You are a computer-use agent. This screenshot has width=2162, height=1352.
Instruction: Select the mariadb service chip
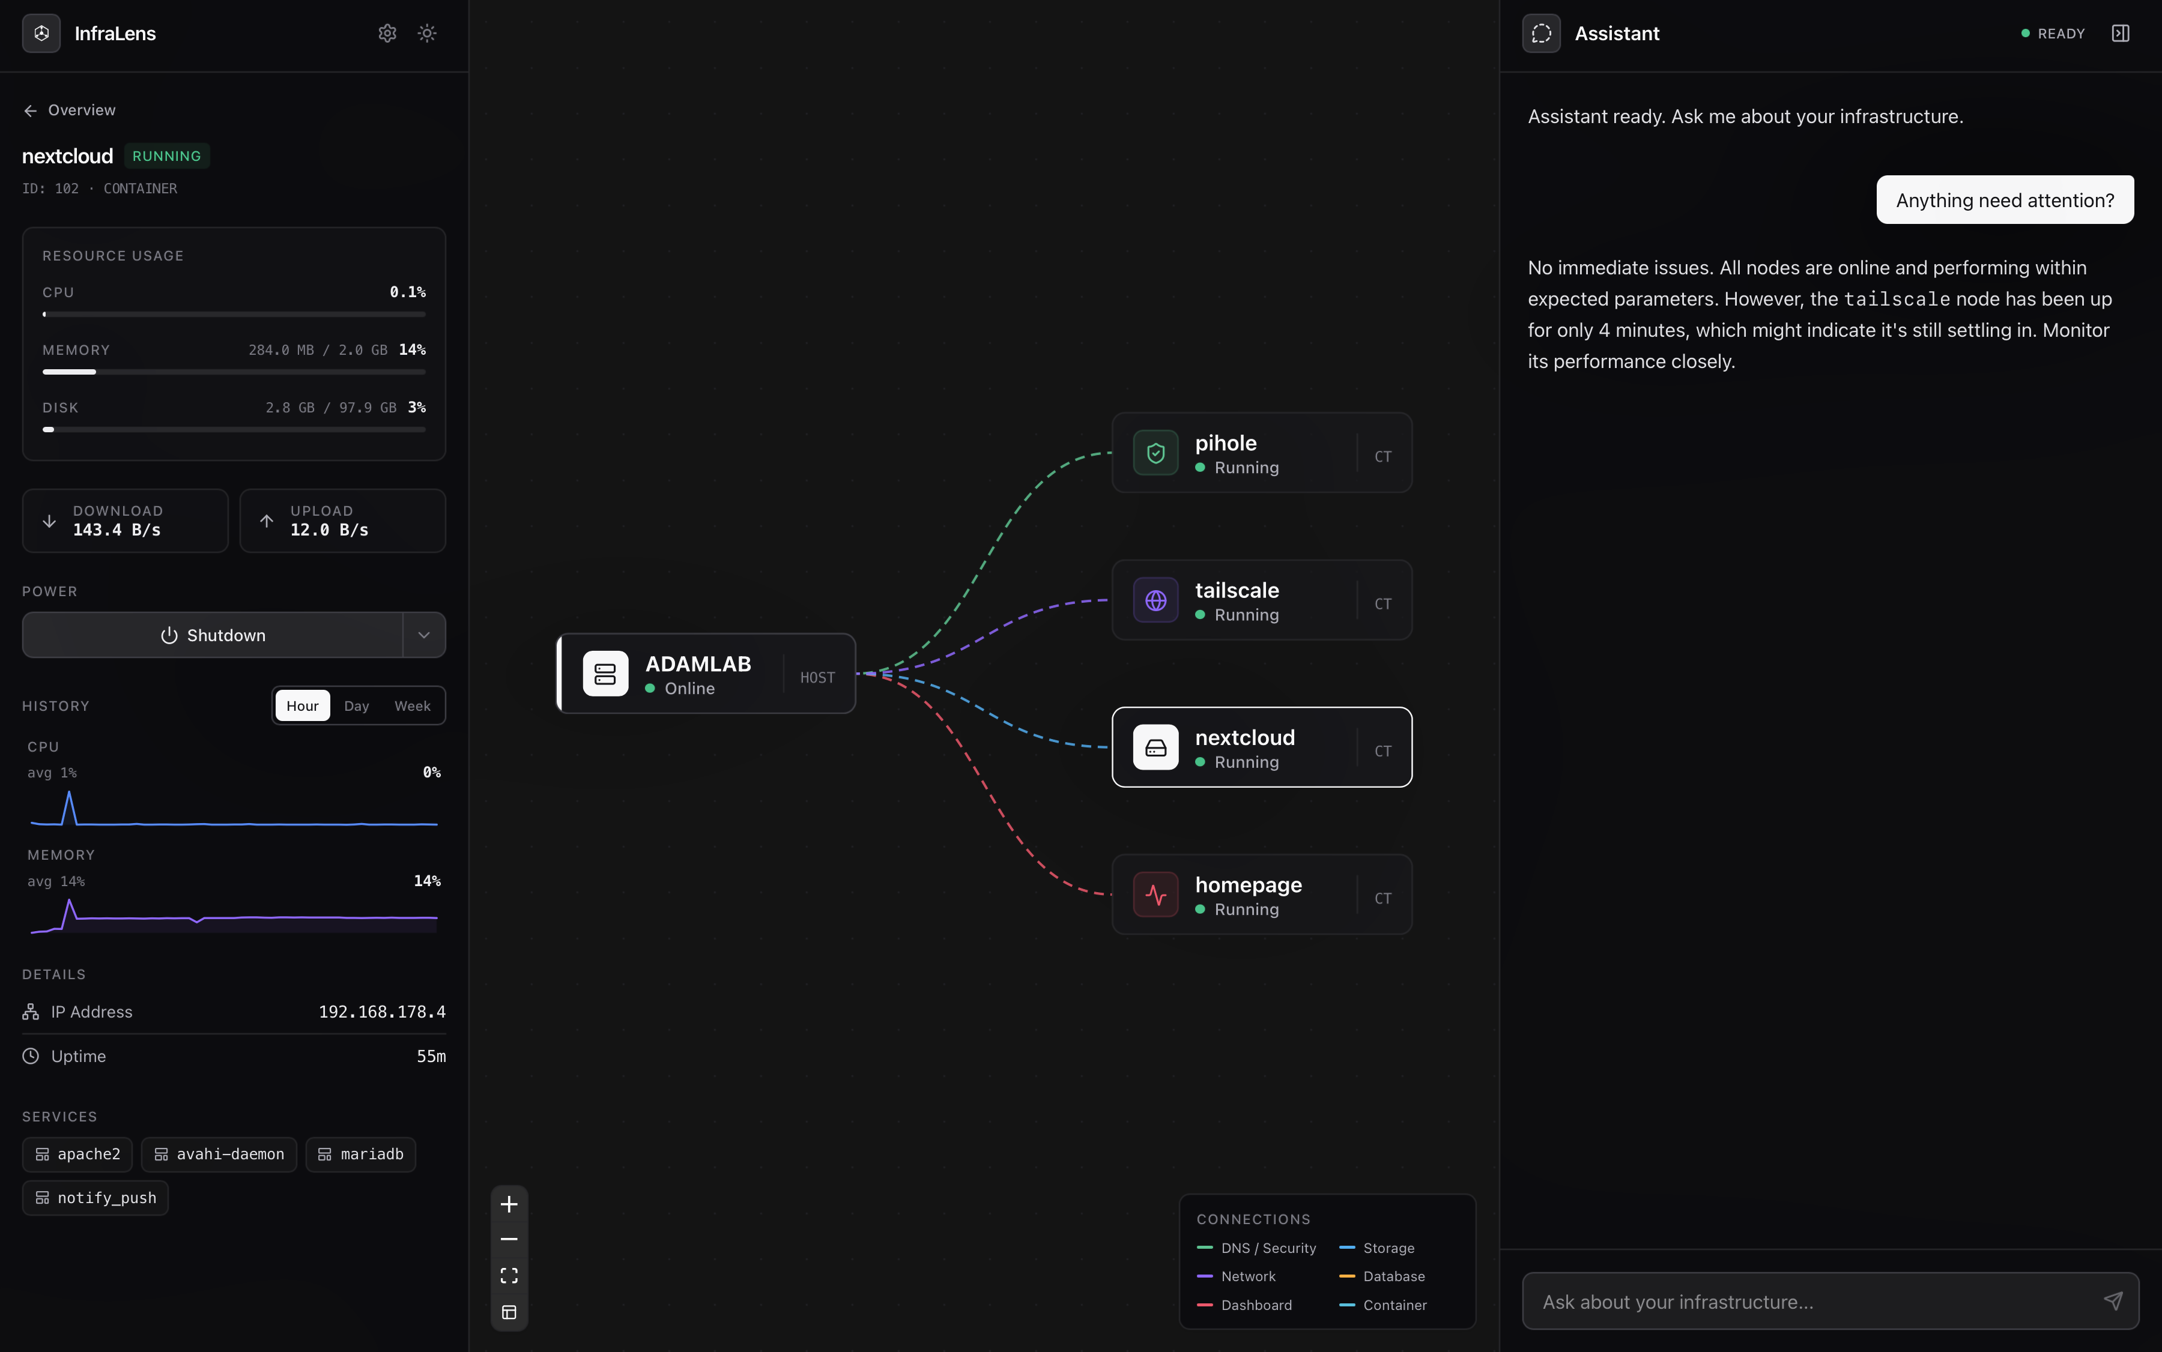pyautogui.click(x=360, y=1154)
